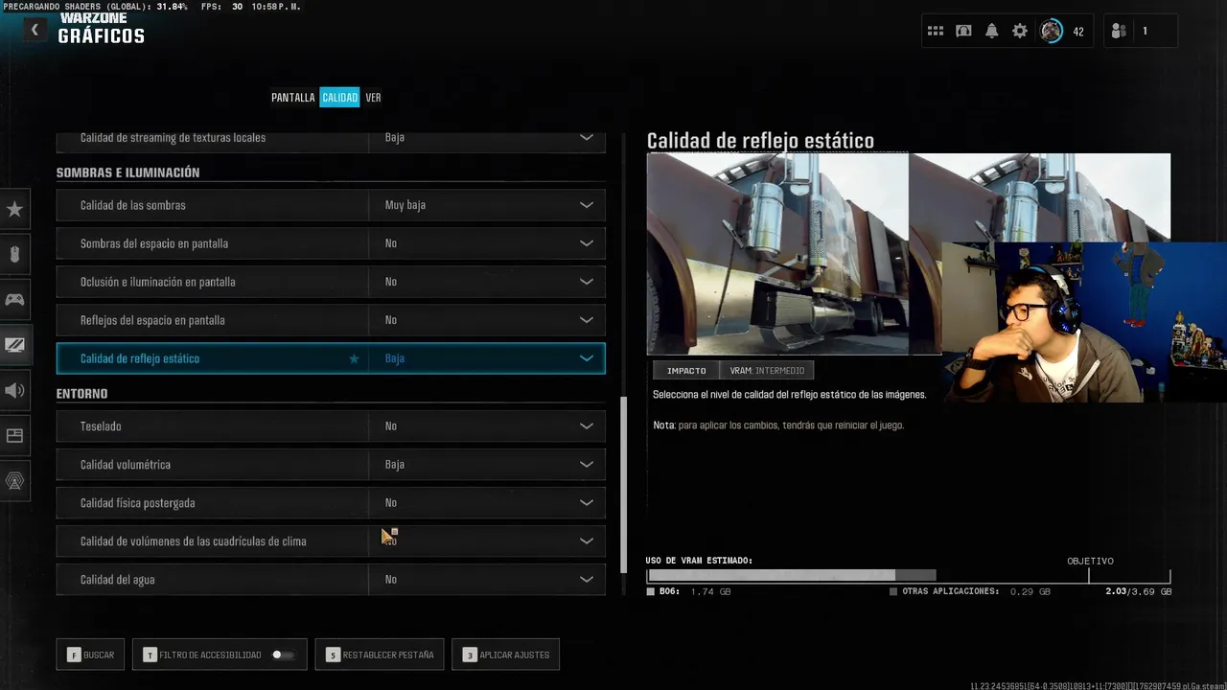
Task: Open the settings gear icon
Action: click(x=1020, y=31)
